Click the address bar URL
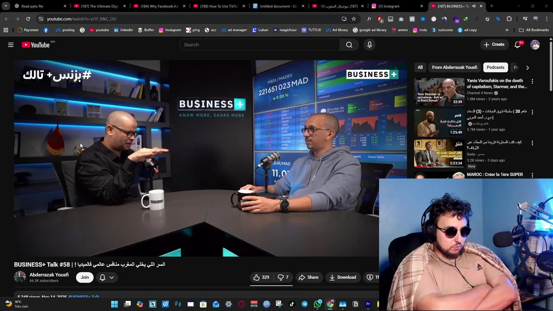The height and width of the screenshot is (311, 553). (82, 19)
